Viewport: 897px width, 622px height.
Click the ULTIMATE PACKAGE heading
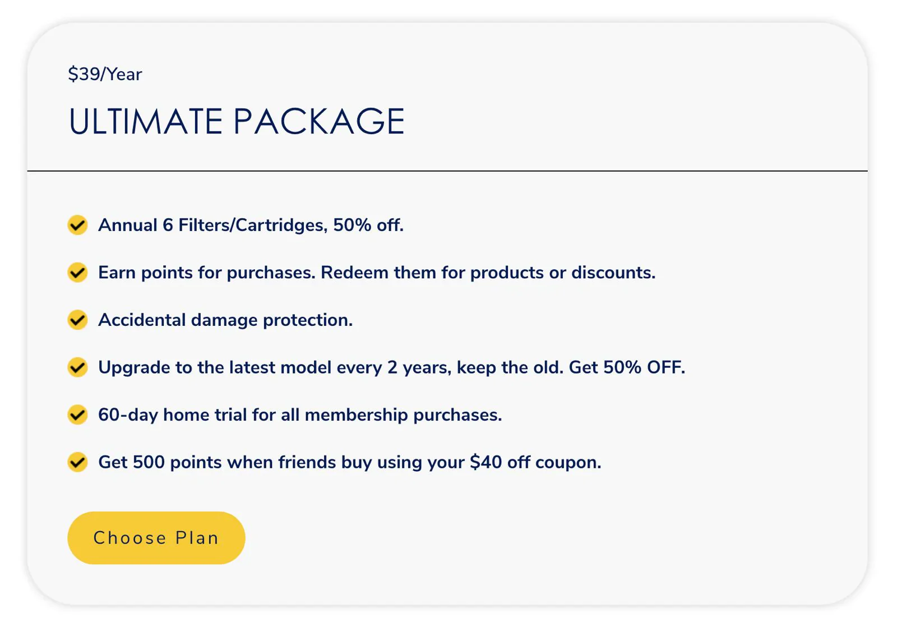tap(236, 121)
